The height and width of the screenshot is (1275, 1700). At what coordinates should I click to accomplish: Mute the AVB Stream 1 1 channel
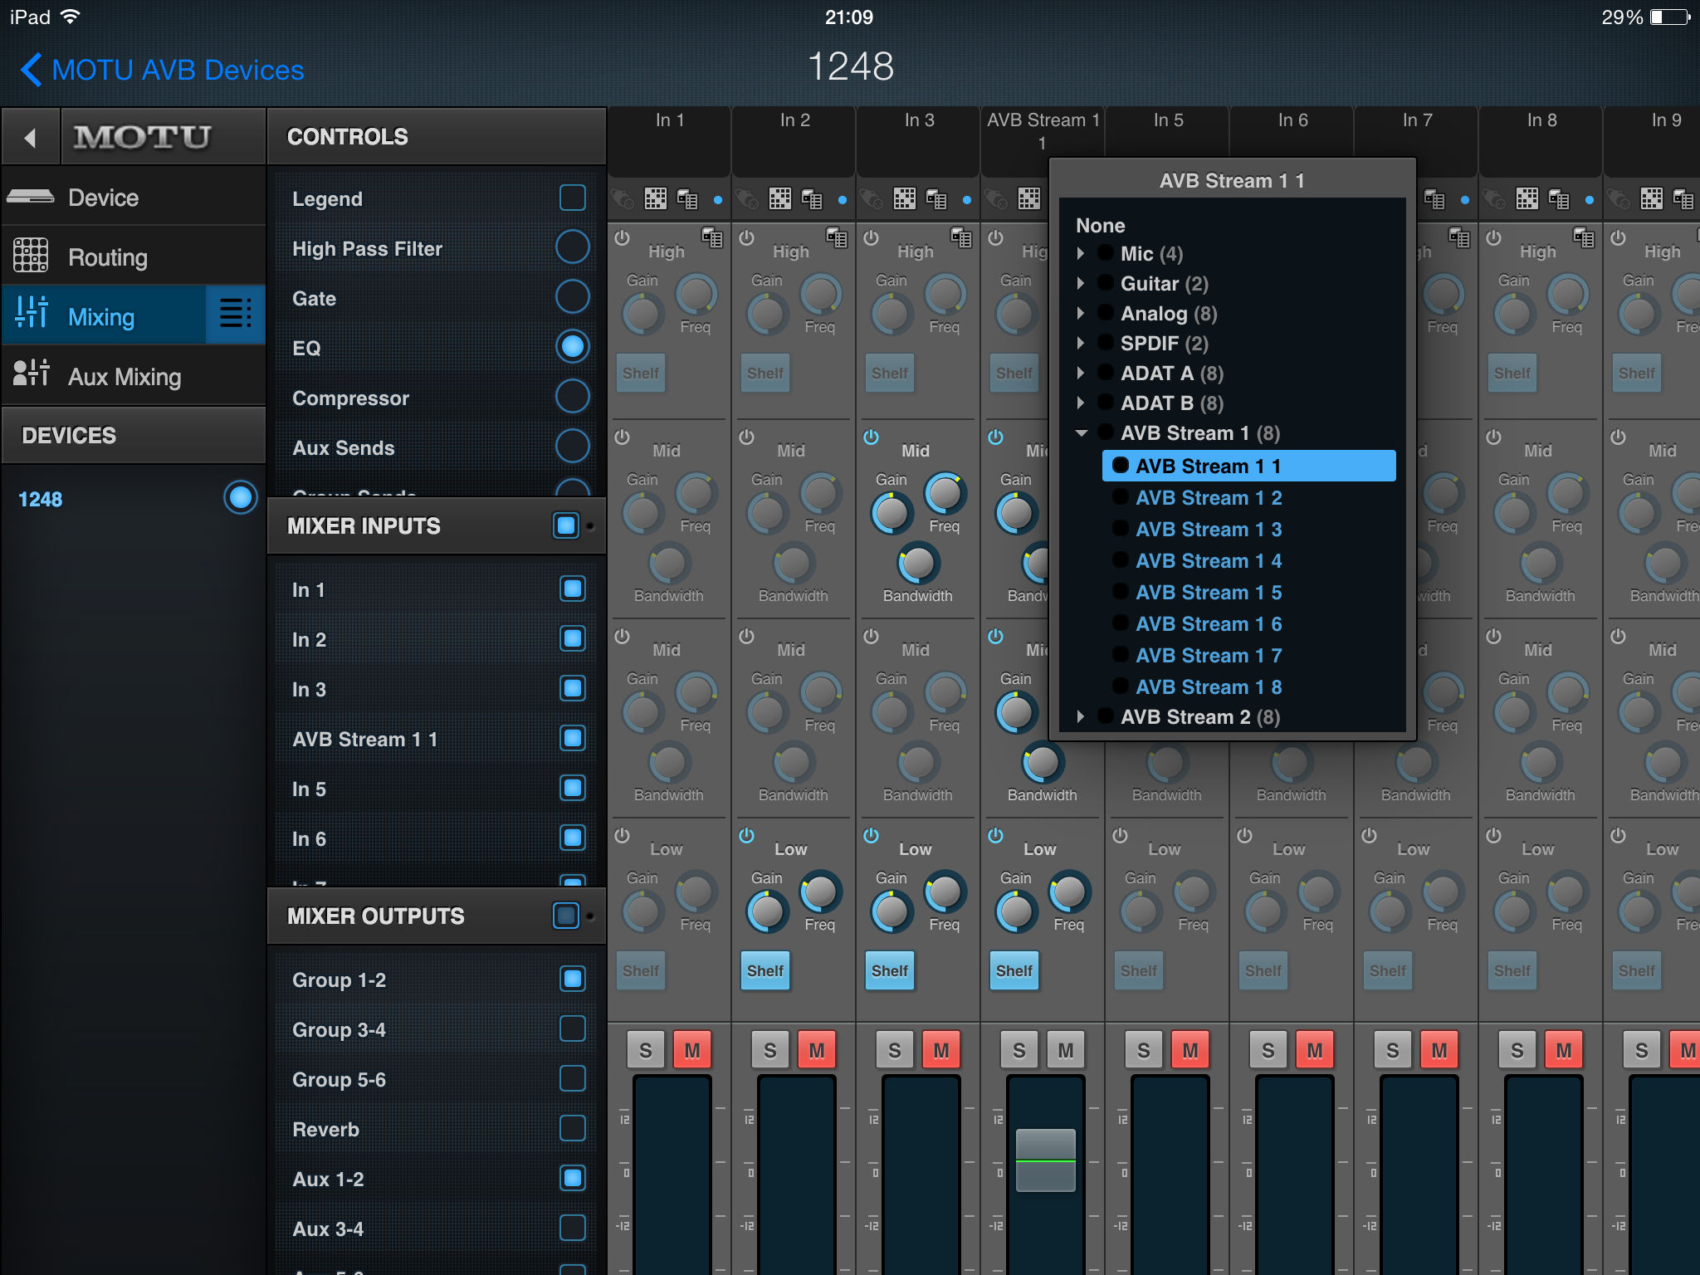1066,1050
